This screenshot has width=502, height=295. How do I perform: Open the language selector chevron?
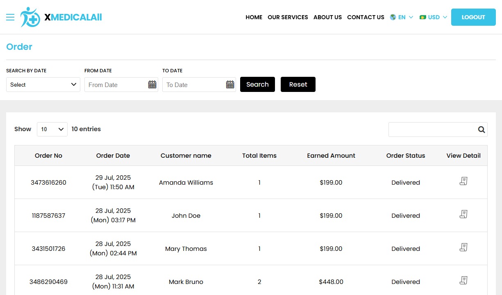click(x=411, y=17)
